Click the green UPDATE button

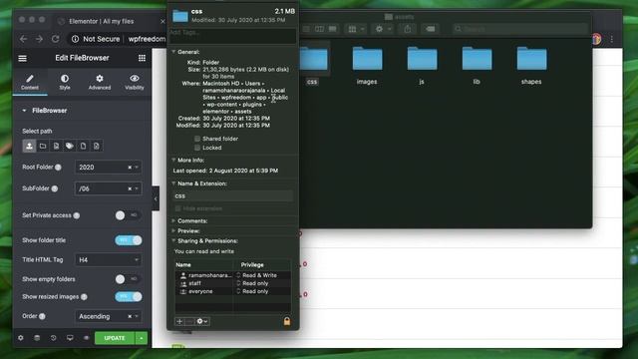tap(115, 338)
